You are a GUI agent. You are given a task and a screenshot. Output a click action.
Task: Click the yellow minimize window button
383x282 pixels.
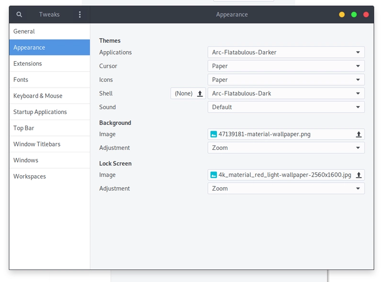(342, 14)
